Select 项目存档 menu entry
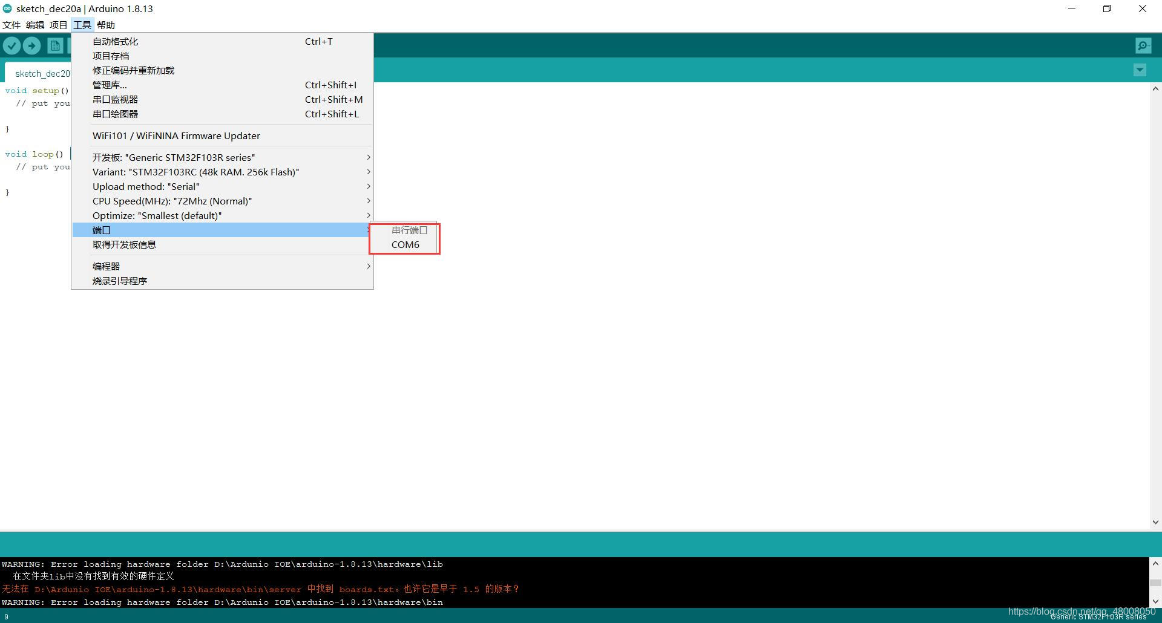Image resolution: width=1162 pixels, height=623 pixels. (222, 56)
